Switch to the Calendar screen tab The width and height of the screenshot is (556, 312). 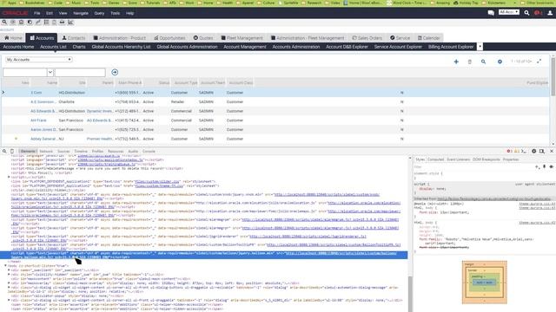[x=428, y=38]
